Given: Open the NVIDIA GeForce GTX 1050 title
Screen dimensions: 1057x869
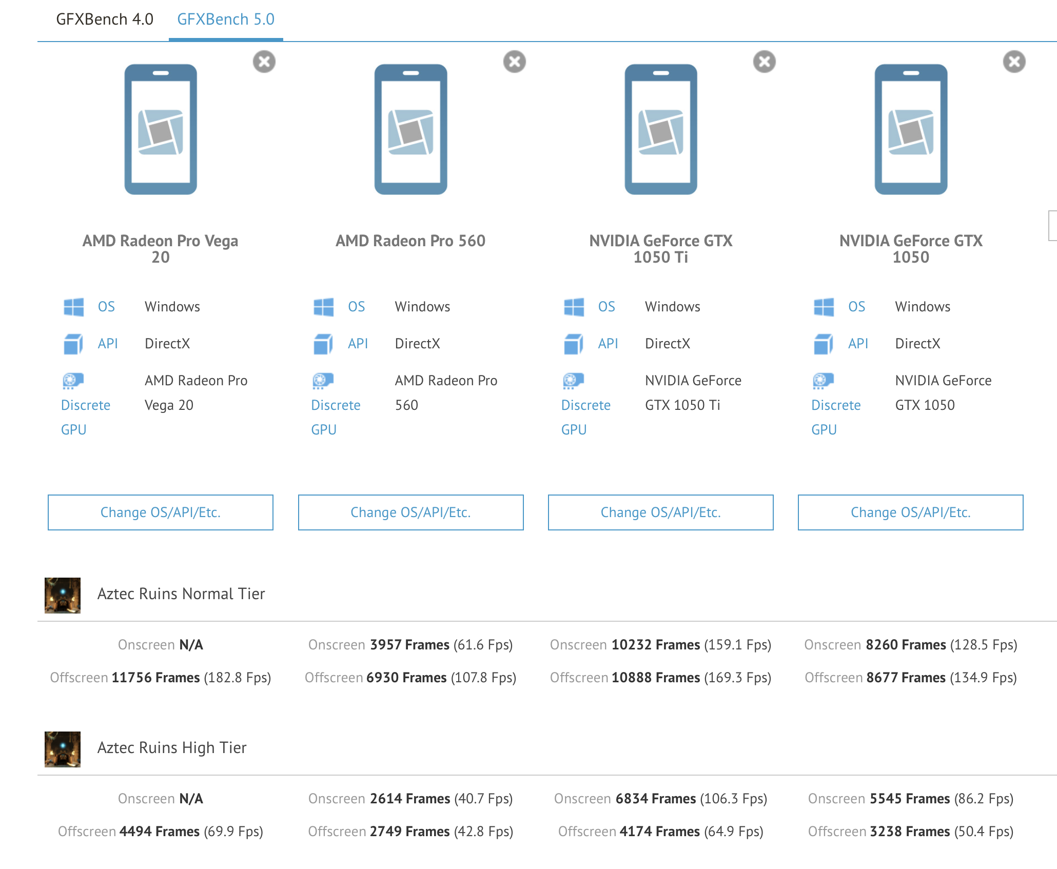Looking at the screenshot, I should [911, 249].
